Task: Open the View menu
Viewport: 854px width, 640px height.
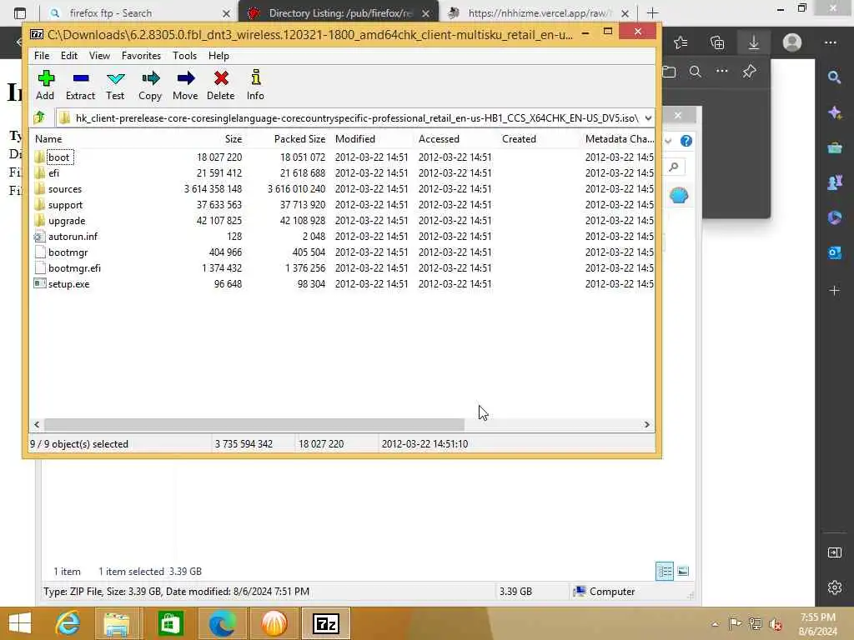Action: 99,56
